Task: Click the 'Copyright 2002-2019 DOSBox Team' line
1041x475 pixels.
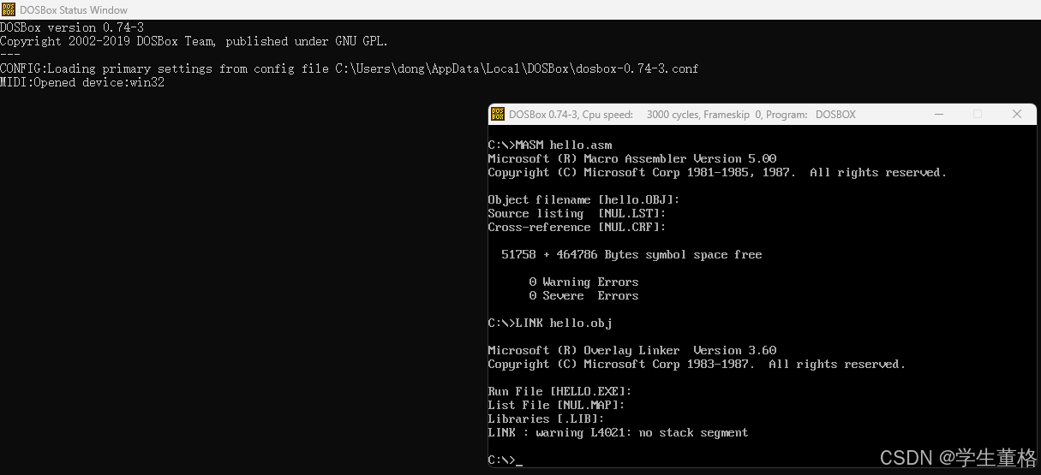Action: point(194,41)
